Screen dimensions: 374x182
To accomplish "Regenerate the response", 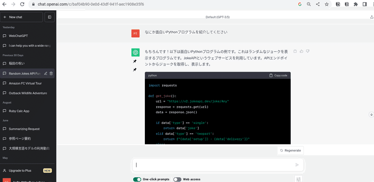I will point(290,151).
